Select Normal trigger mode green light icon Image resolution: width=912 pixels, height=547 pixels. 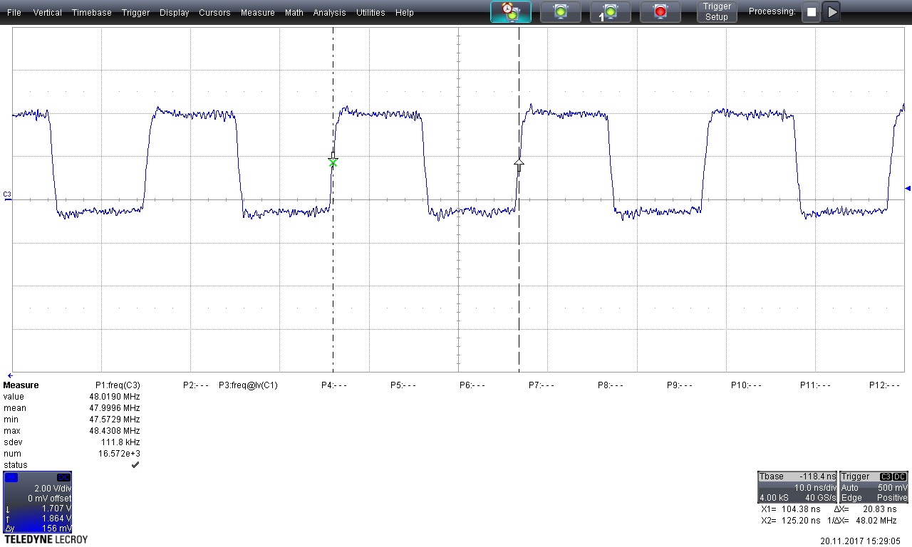561,11
